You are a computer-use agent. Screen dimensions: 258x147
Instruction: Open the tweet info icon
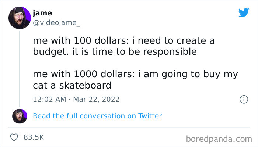point(243,99)
